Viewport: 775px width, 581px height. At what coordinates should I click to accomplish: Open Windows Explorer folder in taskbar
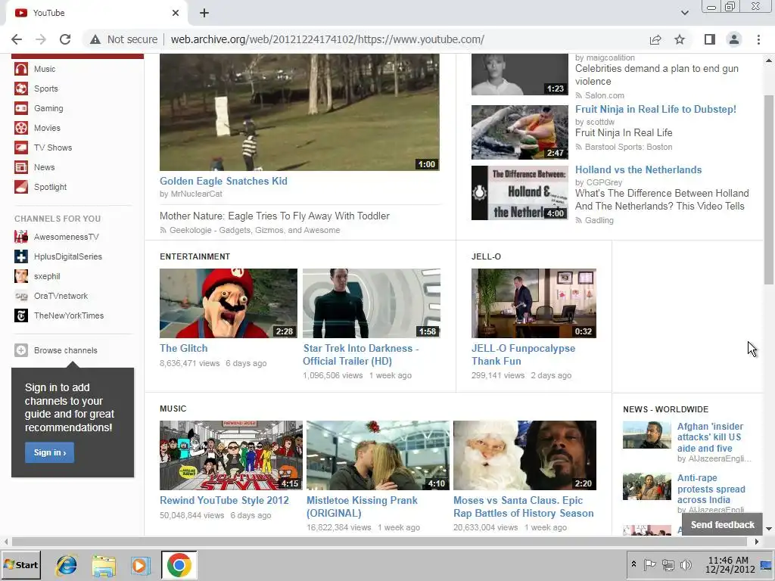pyautogui.click(x=104, y=565)
